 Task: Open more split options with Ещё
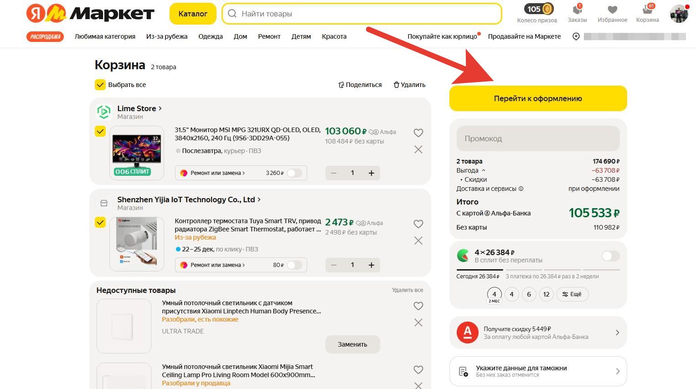572,294
